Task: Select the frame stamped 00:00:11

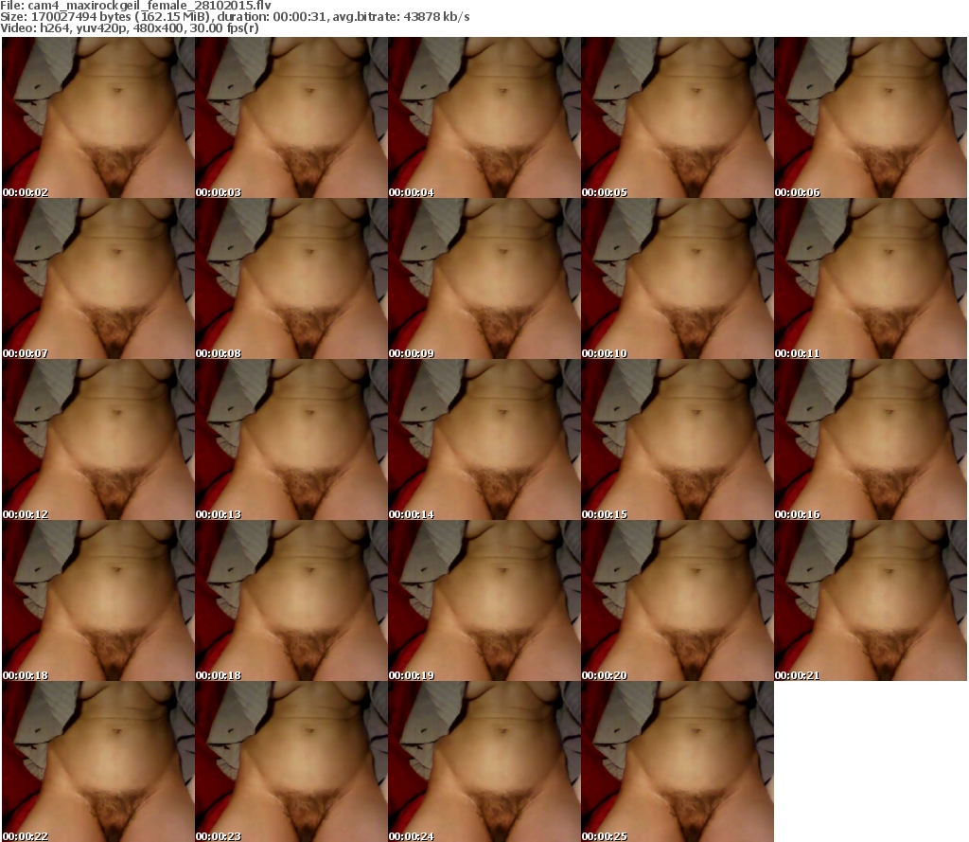Action: pos(871,278)
